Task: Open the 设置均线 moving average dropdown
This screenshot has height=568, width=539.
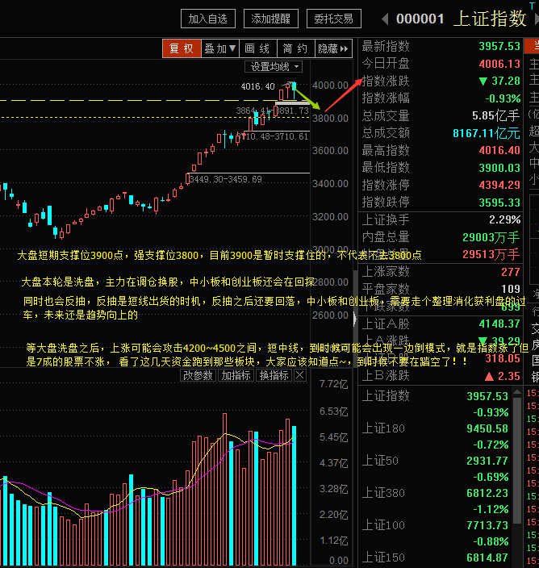Action: [274, 66]
